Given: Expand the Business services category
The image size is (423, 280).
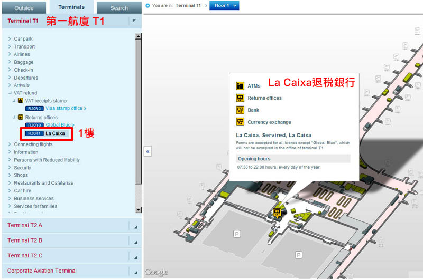Looking at the screenshot, I should (x=34, y=198).
